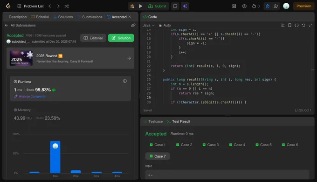Click line number 29 in editor
This screenshot has height=182, width=317.
click(x=149, y=98)
